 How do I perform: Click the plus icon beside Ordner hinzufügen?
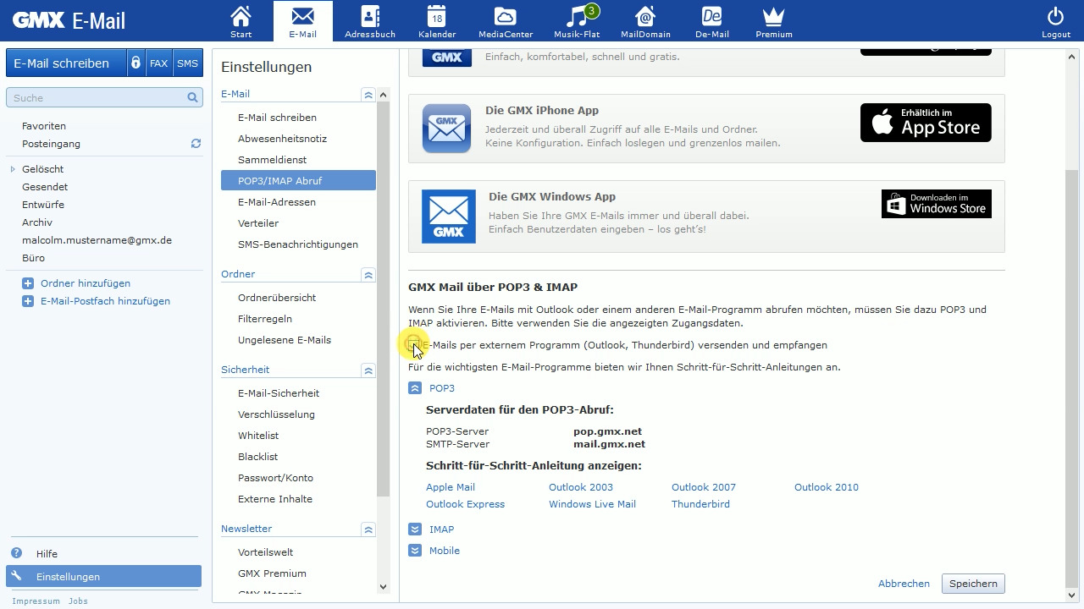(x=28, y=283)
